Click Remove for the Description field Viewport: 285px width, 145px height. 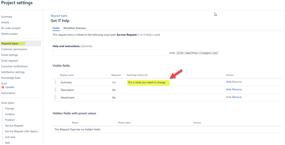coord(237,89)
